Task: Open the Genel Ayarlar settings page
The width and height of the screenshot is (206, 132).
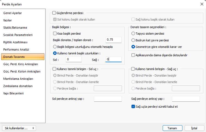Action: (12, 13)
